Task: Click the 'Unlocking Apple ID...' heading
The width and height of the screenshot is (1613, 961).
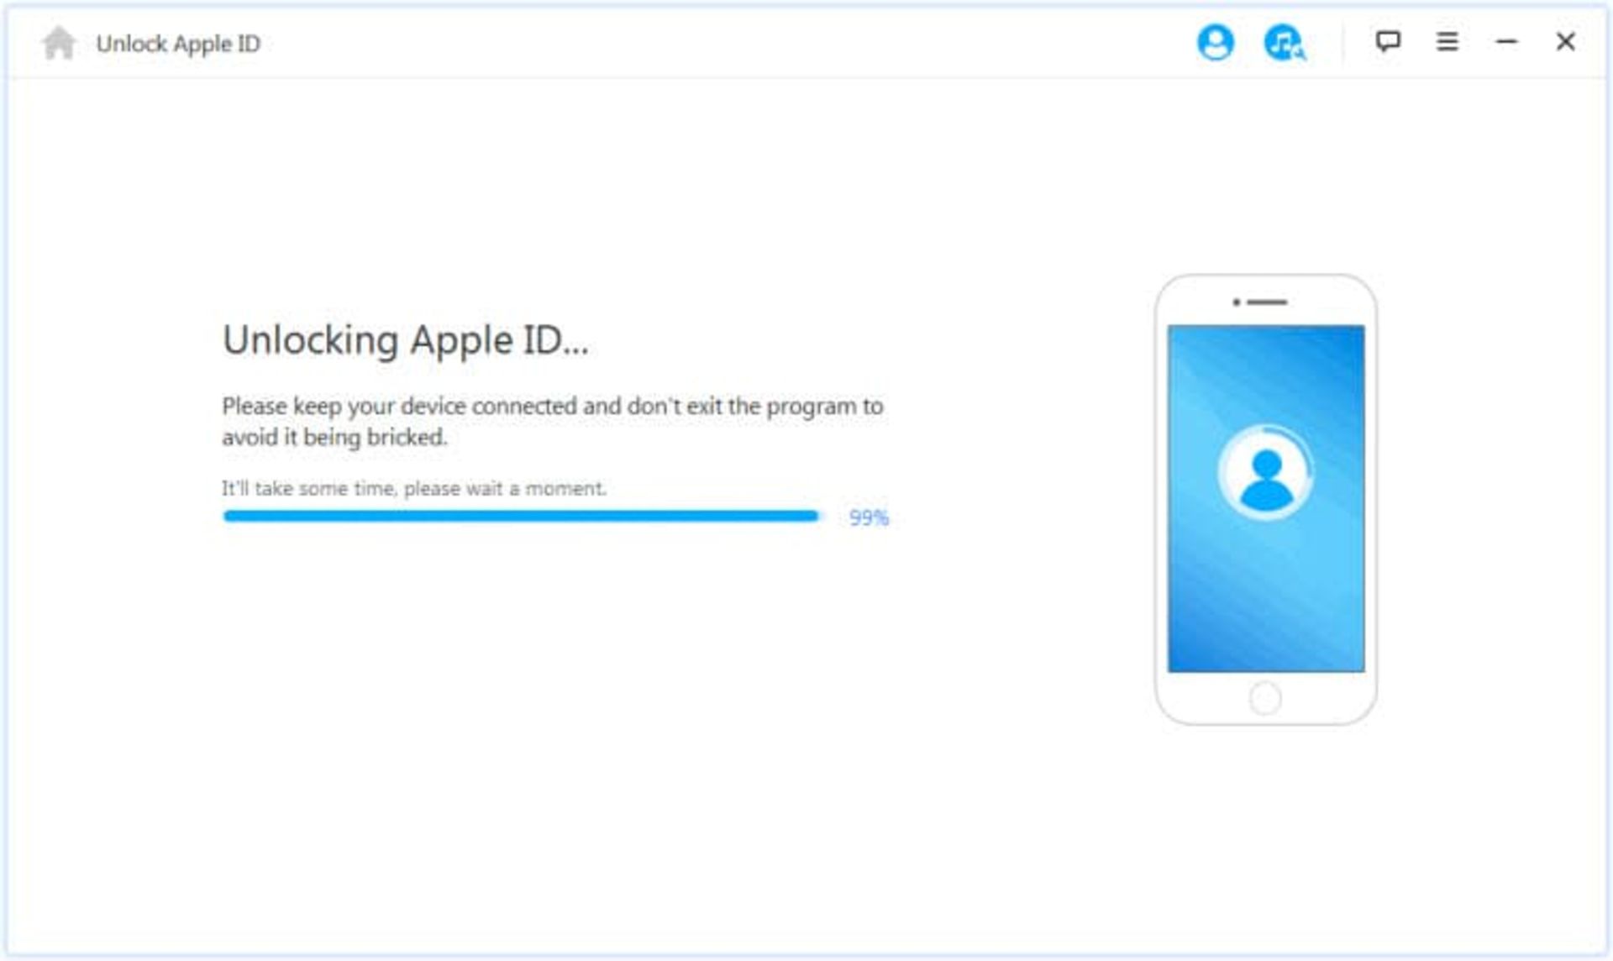Action: pyautogui.click(x=405, y=340)
